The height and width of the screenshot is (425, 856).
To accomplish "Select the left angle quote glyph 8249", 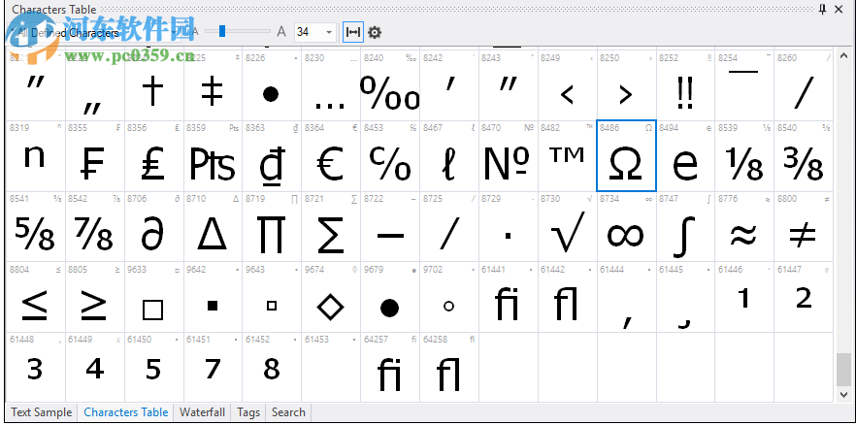I will coord(567,85).
